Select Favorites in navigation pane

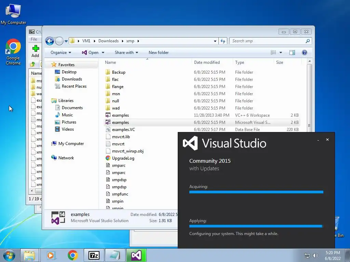point(66,64)
